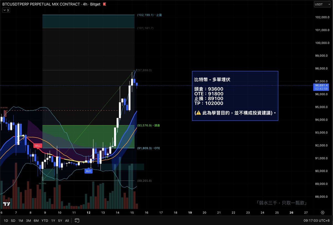Click date 26 on time axis
Viewport: 333px width, 225px height.
pos(291,212)
